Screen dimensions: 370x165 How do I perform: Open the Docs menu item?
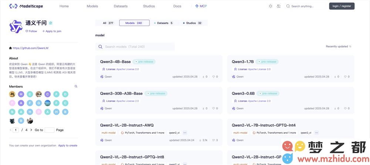(177, 6)
